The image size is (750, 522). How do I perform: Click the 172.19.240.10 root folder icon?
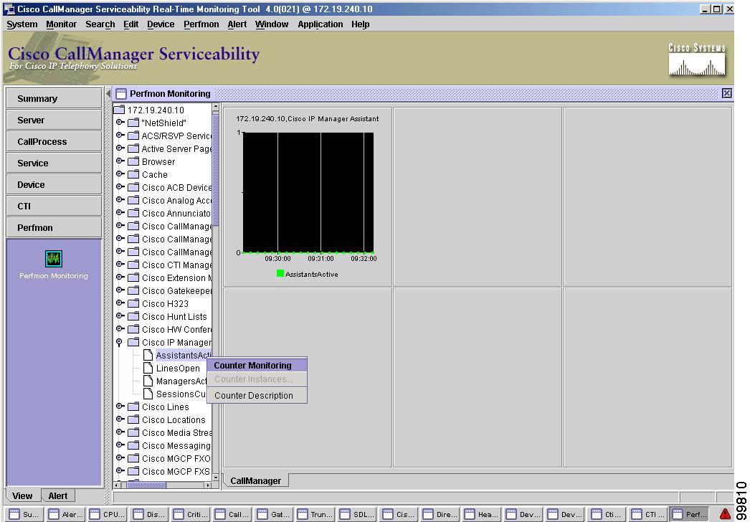119,110
